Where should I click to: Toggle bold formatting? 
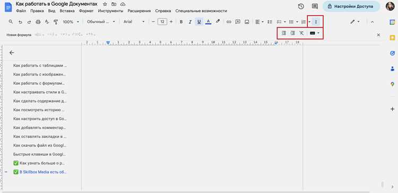point(181,22)
